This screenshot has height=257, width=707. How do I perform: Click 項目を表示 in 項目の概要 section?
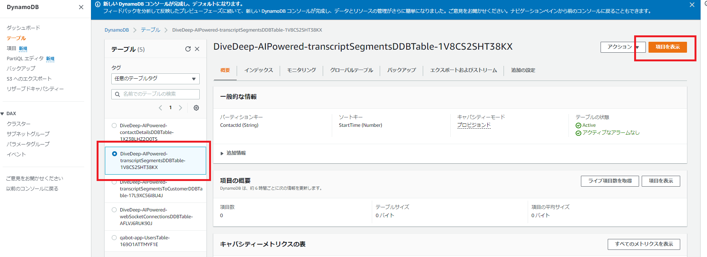(x=661, y=181)
